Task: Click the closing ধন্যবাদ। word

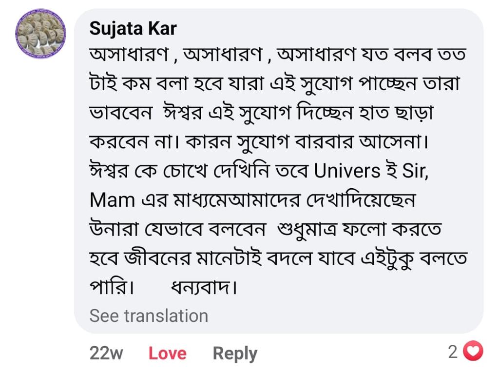Action: click(203, 288)
